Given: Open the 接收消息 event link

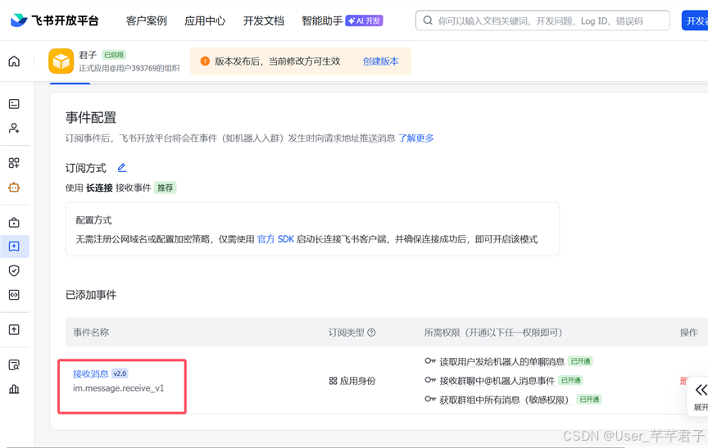Looking at the screenshot, I should coord(90,373).
